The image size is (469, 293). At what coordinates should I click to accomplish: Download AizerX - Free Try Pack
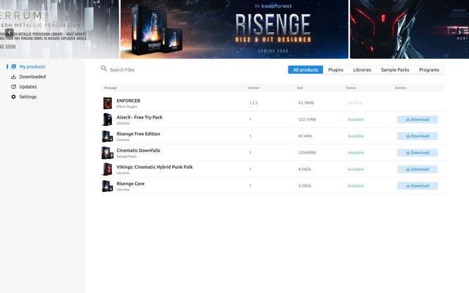click(x=417, y=120)
